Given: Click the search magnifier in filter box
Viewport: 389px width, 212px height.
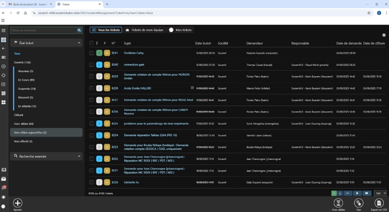Looking at the screenshot, I should [79, 30].
